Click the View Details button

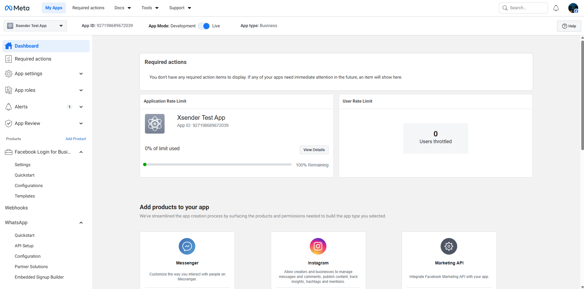click(314, 150)
